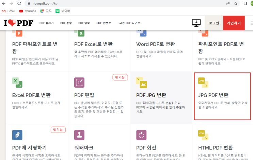The height and width of the screenshot is (160, 253).
Task: Bookmark this page with the star icon
Action: tap(236, 3)
